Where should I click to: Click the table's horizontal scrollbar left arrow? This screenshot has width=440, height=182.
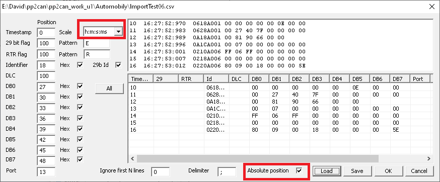(x=132, y=158)
